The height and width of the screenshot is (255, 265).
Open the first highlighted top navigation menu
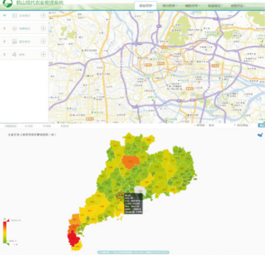click(x=146, y=6)
